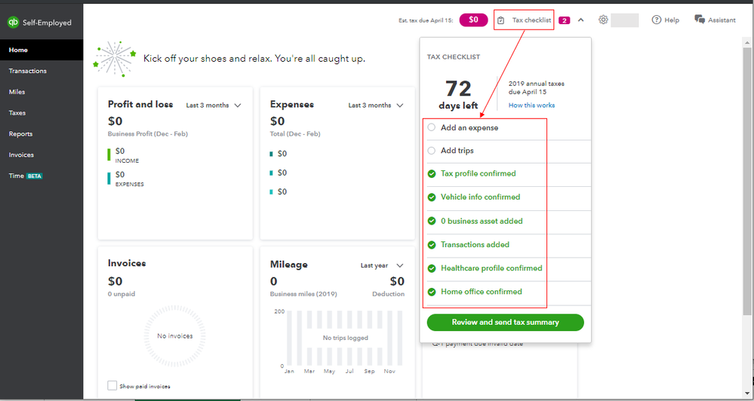Click green check beside Home office confirmed

pyautogui.click(x=432, y=292)
